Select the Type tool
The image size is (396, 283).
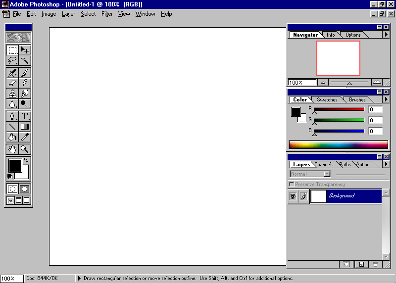point(25,116)
